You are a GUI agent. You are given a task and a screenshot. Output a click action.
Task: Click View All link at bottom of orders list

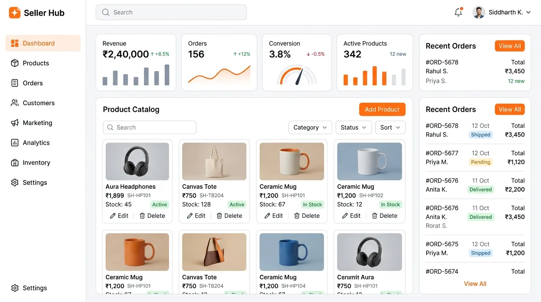pyautogui.click(x=475, y=284)
